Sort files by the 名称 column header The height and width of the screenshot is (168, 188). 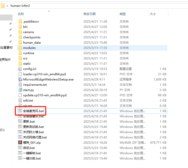[x=21, y=14]
